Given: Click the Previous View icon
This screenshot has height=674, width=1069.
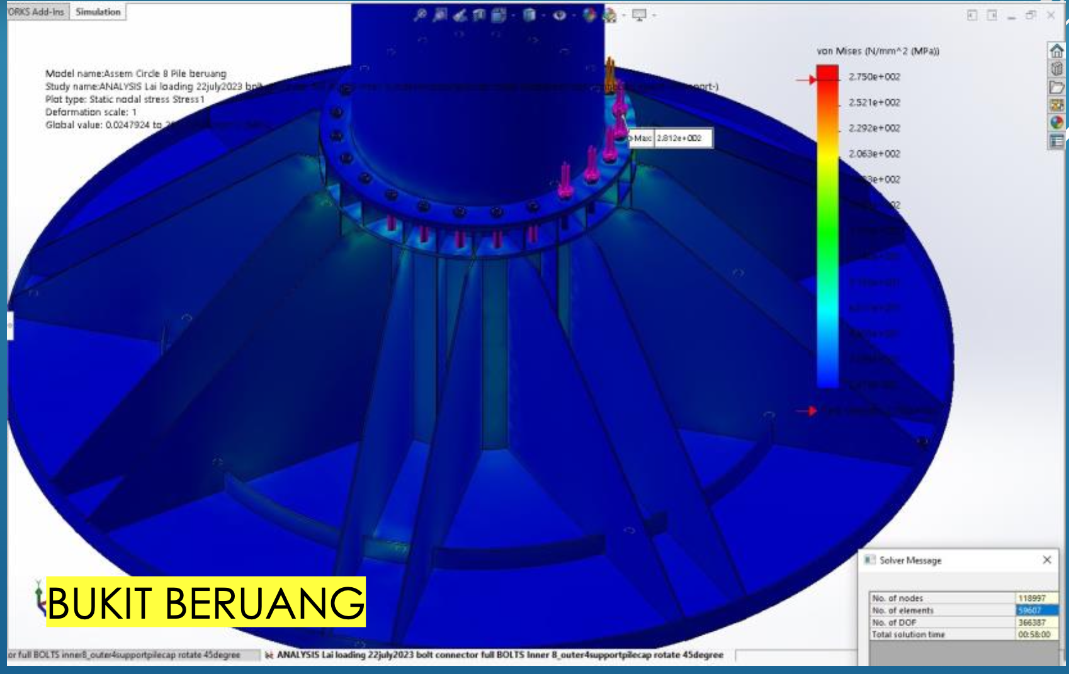Looking at the screenshot, I should [x=460, y=15].
